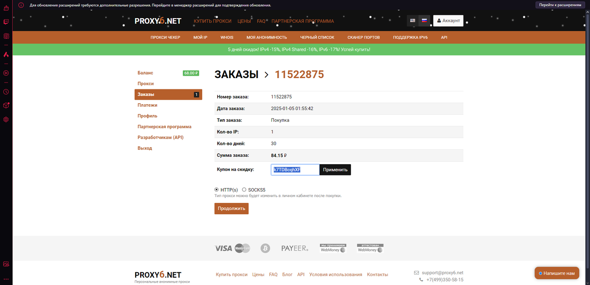Image resolution: width=590 pixels, height=285 pixels.
Task: Open footer link Цены
Action: pyautogui.click(x=258, y=275)
